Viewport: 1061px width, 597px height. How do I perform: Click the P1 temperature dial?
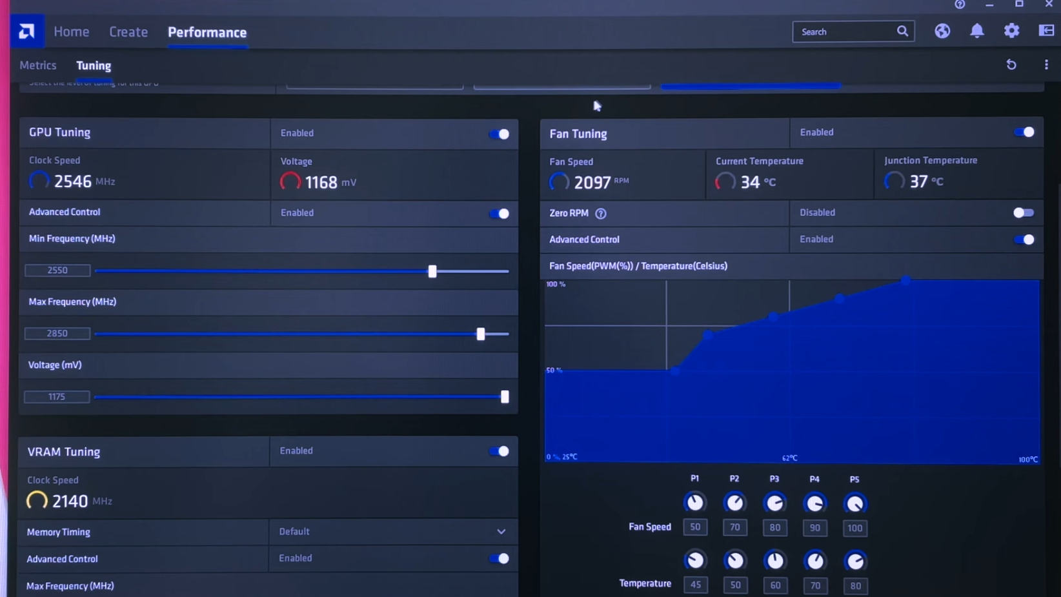[695, 560]
